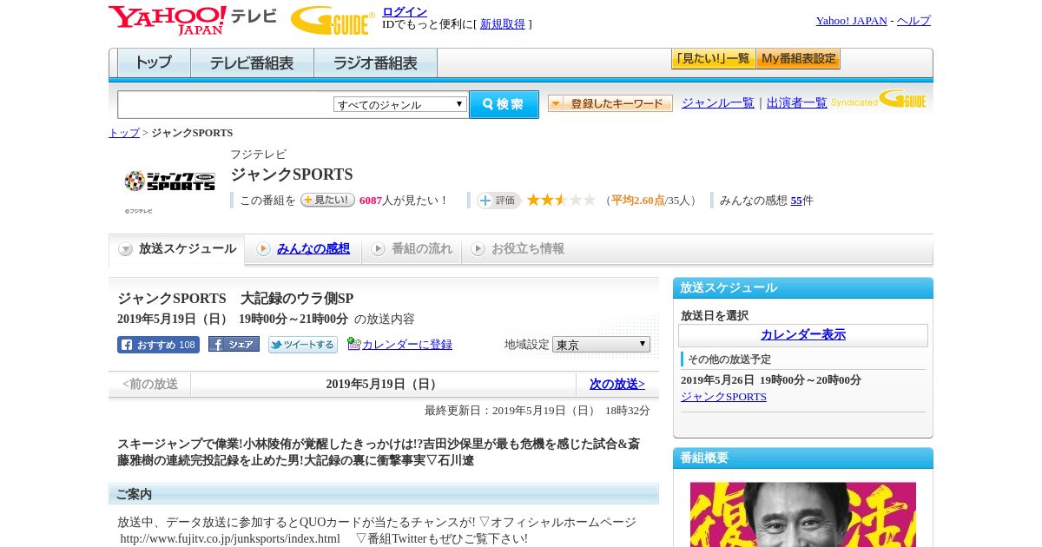Screen dimensions: 1042x547
Task: Open the ジャンル一覧 link
Action: [718, 102]
